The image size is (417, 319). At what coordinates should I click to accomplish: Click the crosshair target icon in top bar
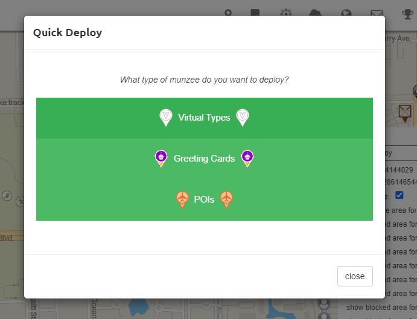286,13
